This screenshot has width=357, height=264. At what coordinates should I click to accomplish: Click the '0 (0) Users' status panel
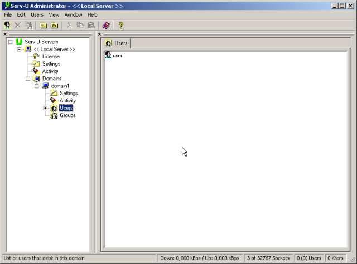tap(308, 258)
